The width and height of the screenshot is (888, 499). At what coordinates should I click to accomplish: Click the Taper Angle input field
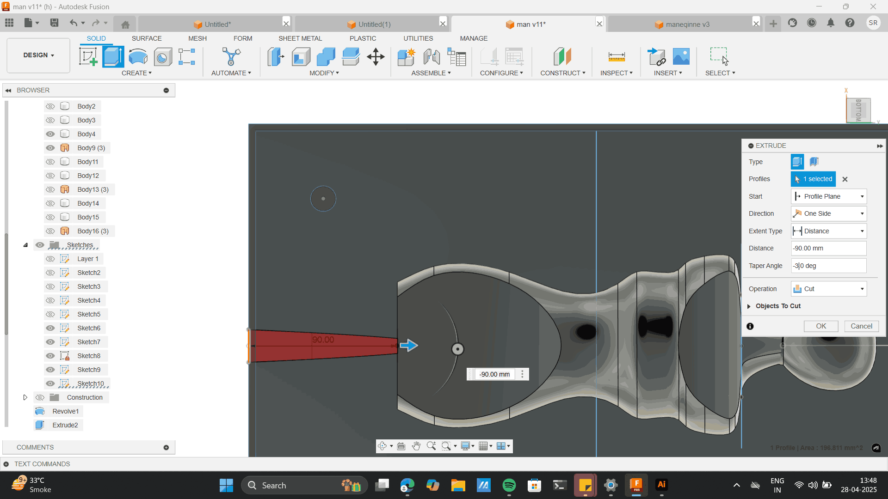click(828, 266)
